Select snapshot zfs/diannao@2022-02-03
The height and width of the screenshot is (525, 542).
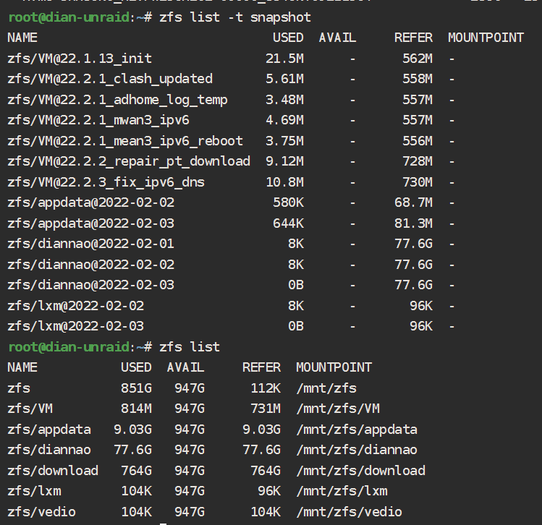(x=91, y=285)
